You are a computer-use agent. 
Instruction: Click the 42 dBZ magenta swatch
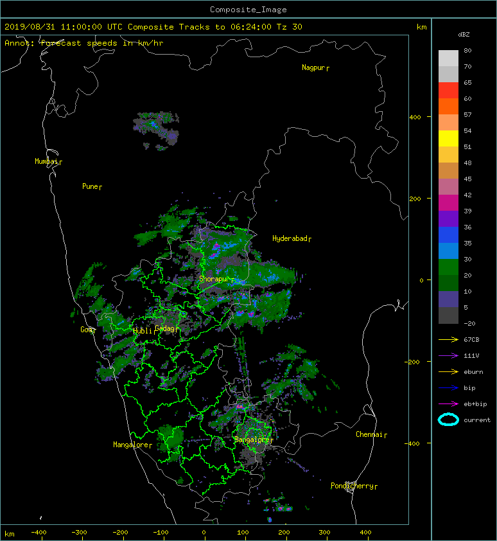click(448, 202)
